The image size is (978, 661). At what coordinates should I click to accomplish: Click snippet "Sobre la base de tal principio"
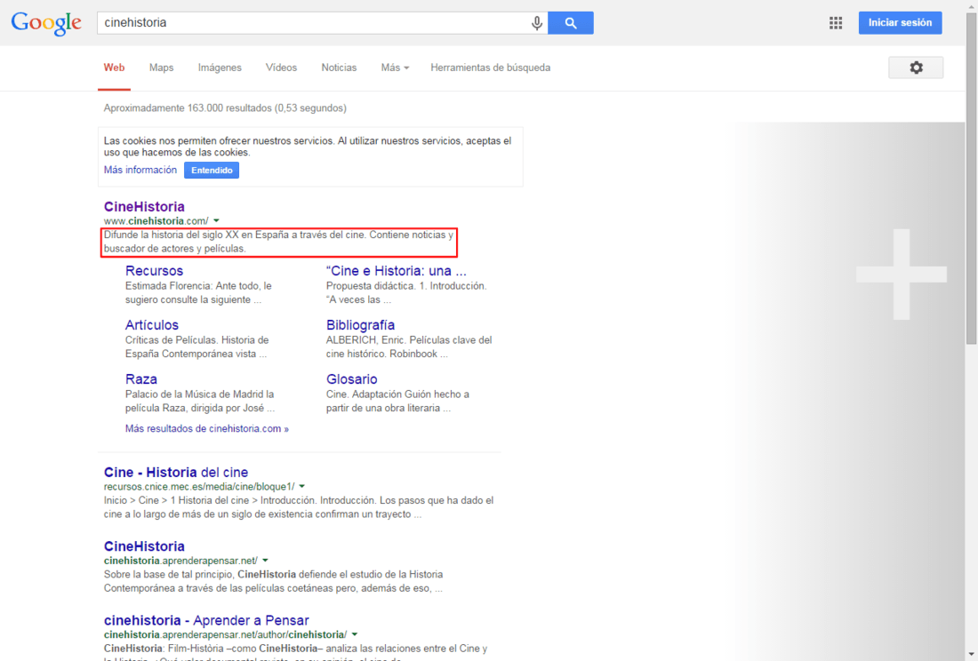point(169,575)
